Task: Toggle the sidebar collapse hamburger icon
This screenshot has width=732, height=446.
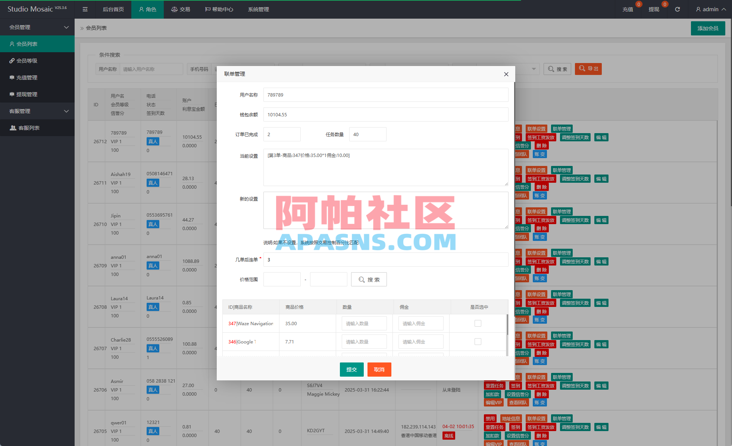Action: [x=85, y=9]
